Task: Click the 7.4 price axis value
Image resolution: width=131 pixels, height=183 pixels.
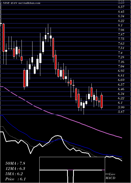Action: point(120,53)
